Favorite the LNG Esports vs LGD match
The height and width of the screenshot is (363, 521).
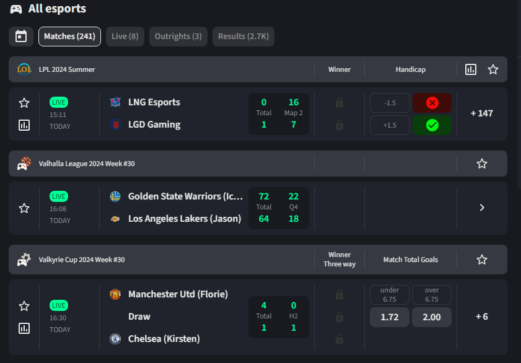pos(24,103)
